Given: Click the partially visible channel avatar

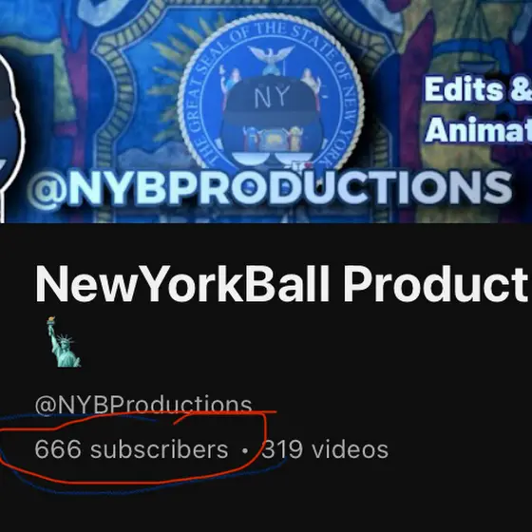Looking at the screenshot, I should pos(11,134).
